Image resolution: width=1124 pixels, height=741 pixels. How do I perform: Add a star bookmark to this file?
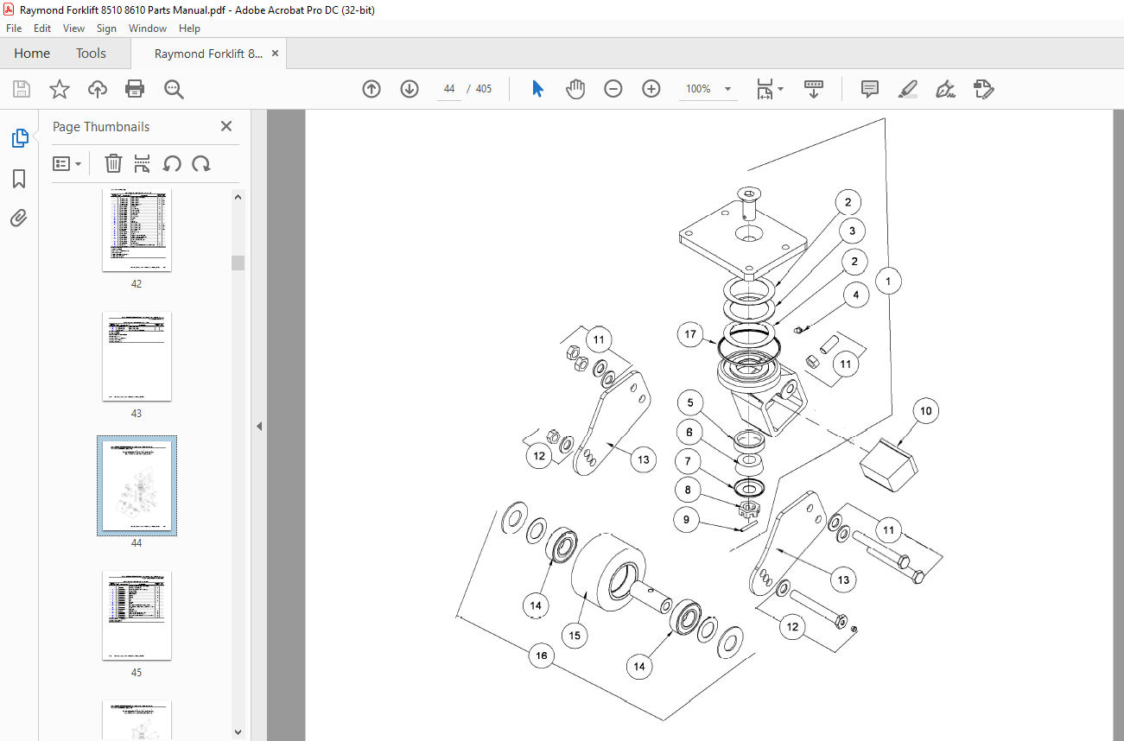point(59,89)
